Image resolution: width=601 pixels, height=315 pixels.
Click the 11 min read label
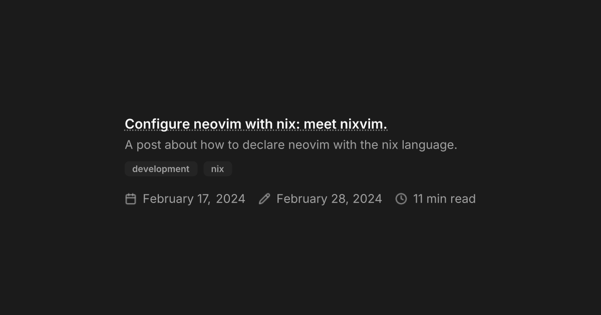tap(444, 199)
